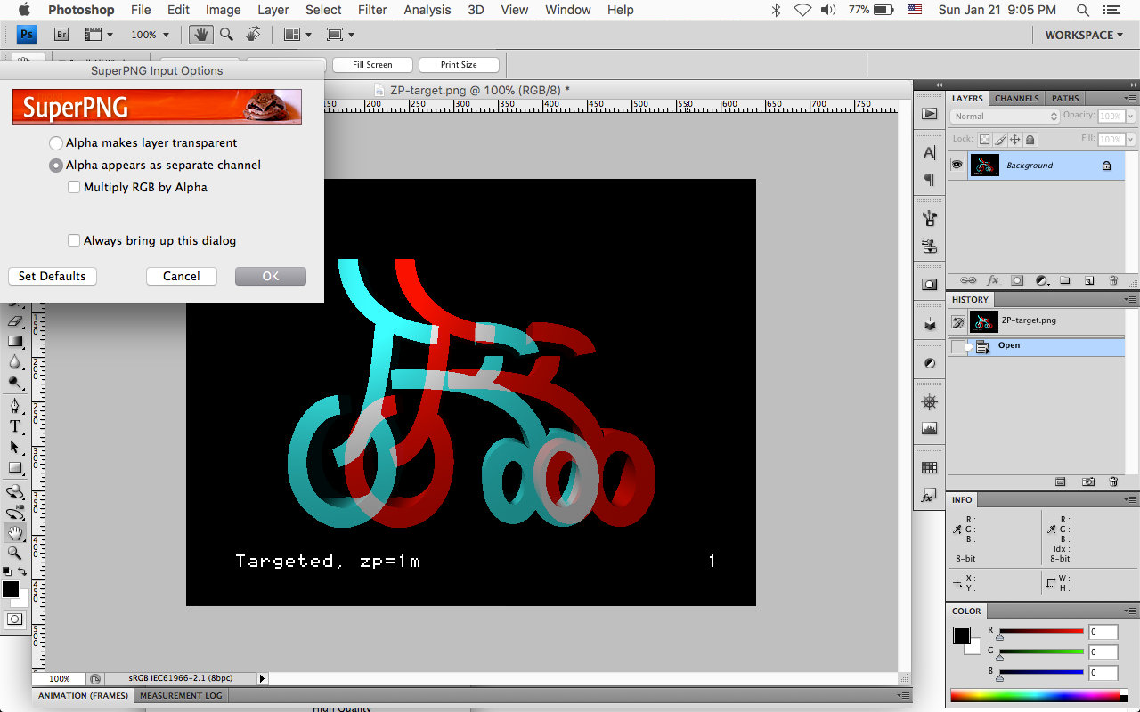
Task: Open the Layers panel options menu
Action: point(1130,98)
